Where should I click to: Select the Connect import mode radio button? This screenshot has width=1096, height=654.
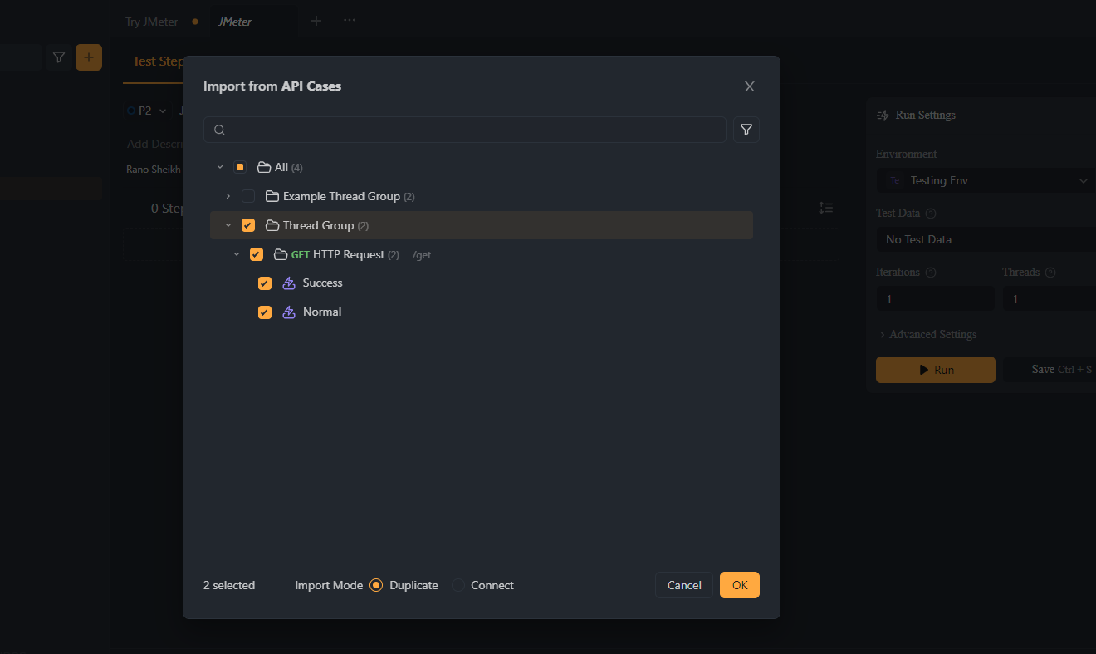click(458, 585)
